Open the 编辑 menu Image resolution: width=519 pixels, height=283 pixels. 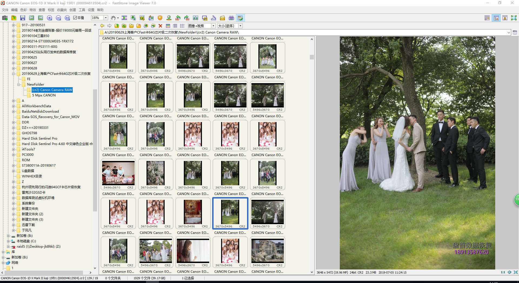(x=14, y=10)
